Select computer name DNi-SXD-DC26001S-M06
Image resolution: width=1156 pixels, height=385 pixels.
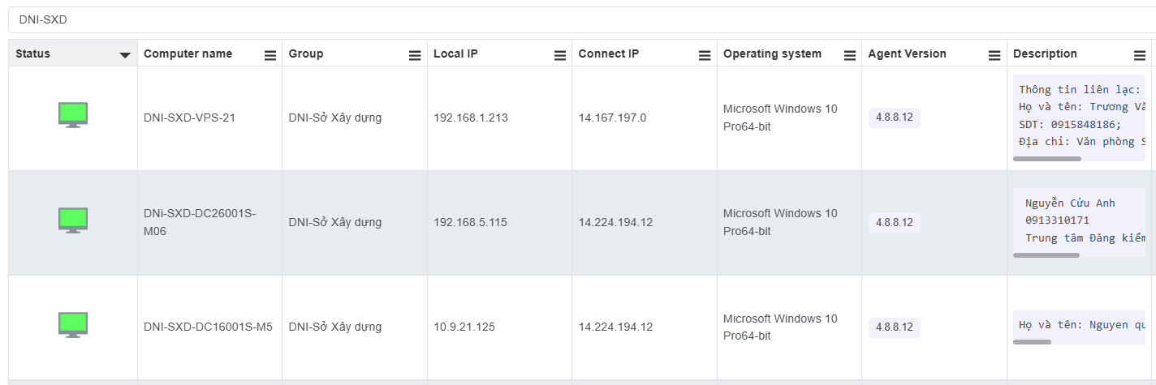[x=199, y=222]
